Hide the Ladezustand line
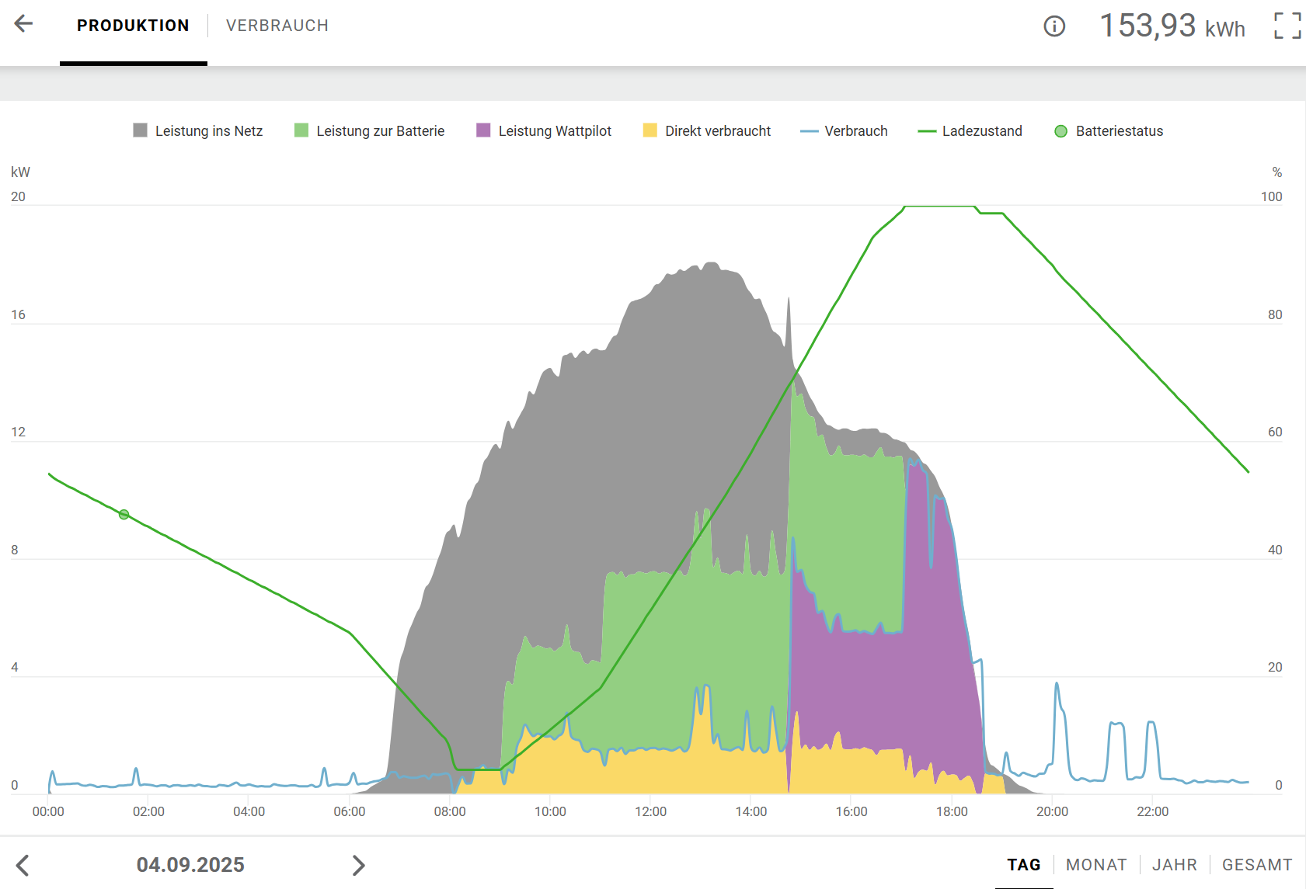The image size is (1306, 889). 970,131
